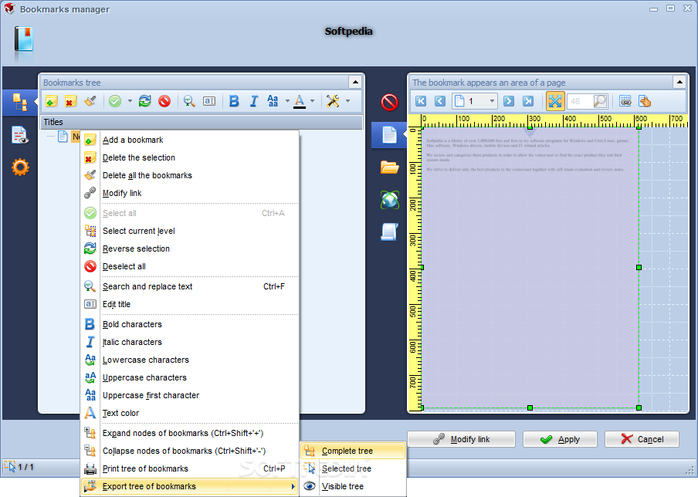Collapse the bookmark appears area panel
Viewport: 698px width, 497px height.
pyautogui.click(x=679, y=83)
